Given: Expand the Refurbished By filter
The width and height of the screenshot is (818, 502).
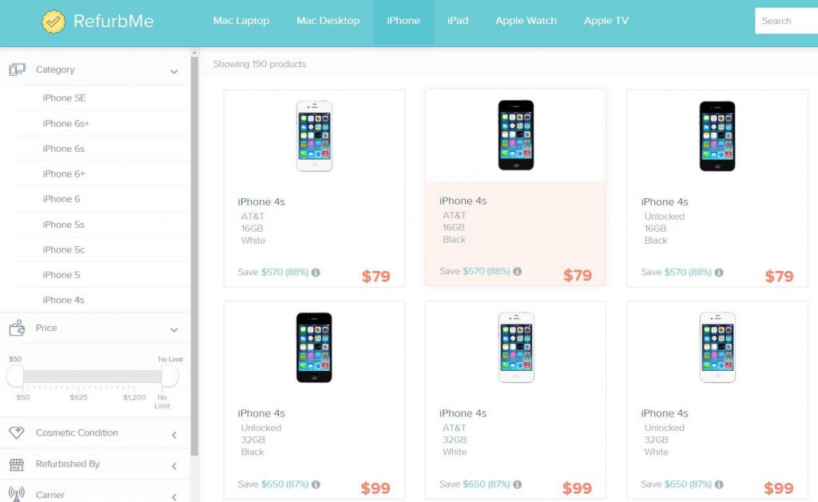Looking at the screenshot, I should (174, 466).
